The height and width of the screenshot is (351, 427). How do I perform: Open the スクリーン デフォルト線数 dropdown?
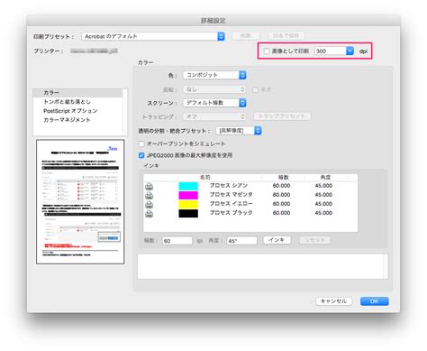pyautogui.click(x=214, y=103)
